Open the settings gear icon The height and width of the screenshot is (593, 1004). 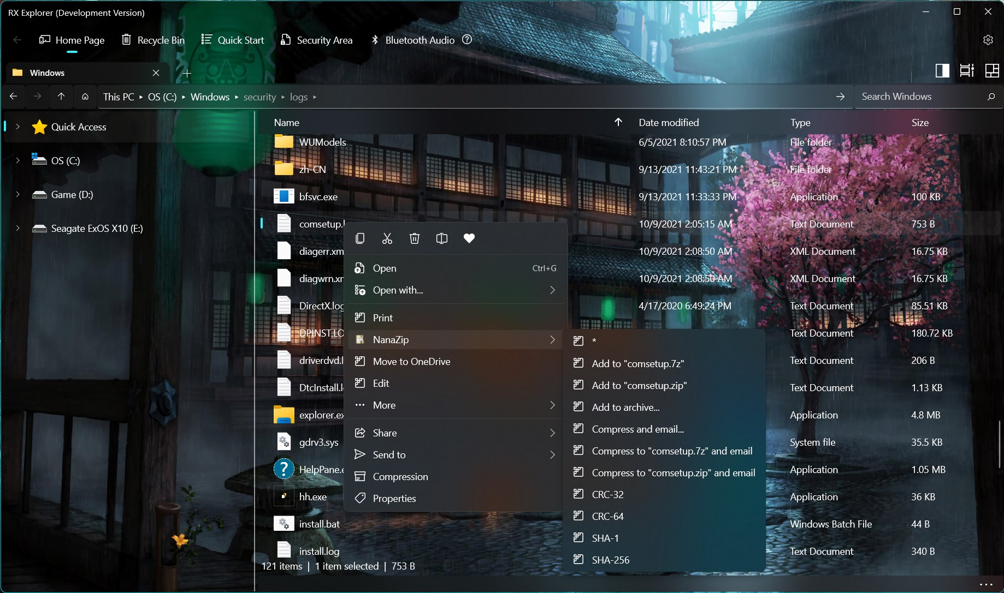coord(988,40)
